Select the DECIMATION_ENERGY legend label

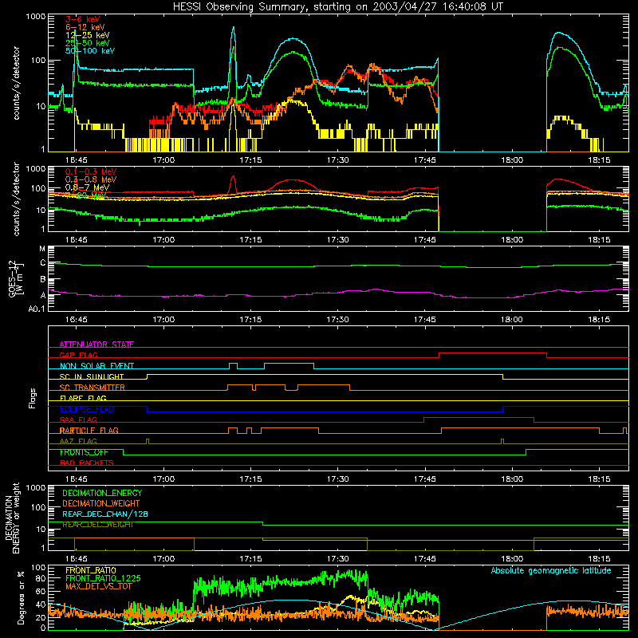tap(102, 493)
